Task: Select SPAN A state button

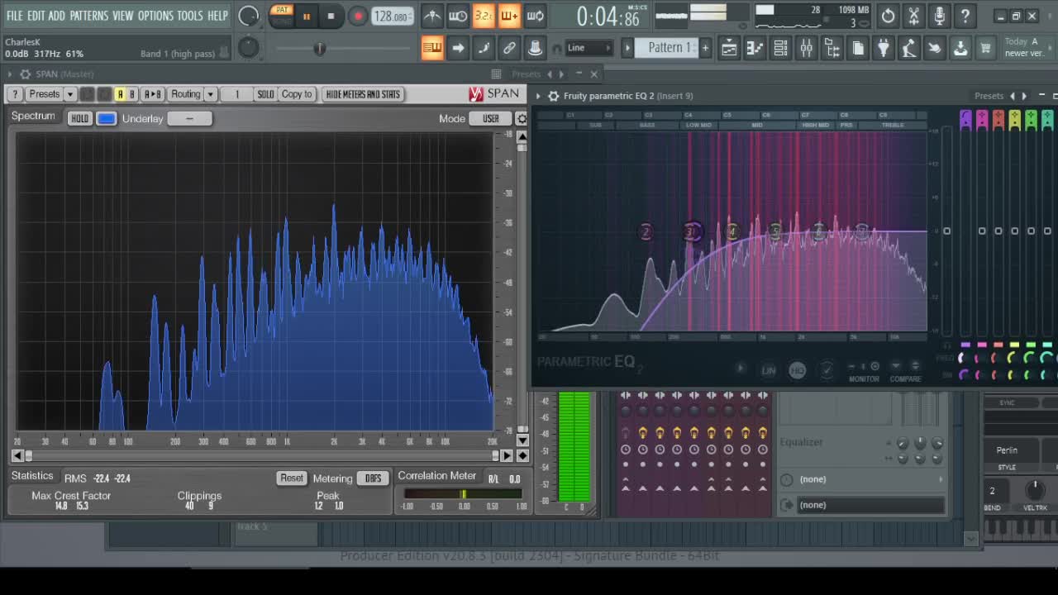Action: tap(120, 94)
